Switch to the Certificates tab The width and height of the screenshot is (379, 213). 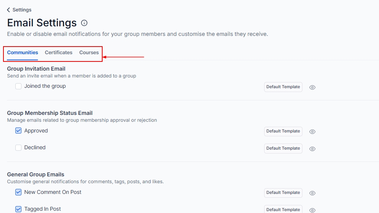pos(59,53)
